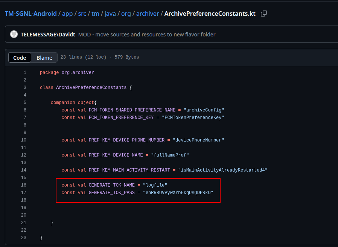Click the ArchivePreferenceConstants class name in code
The height and width of the screenshot is (247, 338).
pyautogui.click(x=91, y=87)
